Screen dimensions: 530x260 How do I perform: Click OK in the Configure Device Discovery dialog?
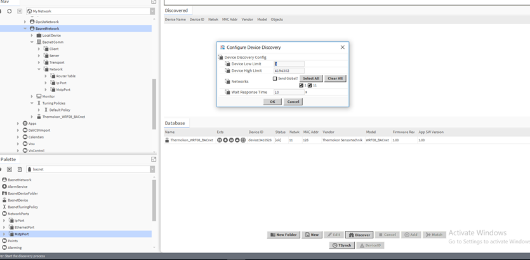[x=272, y=101]
